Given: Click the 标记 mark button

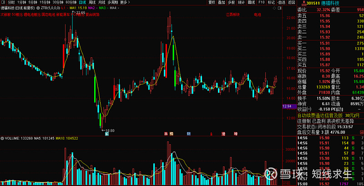Looking at the screenshot, I should [271, 3].
